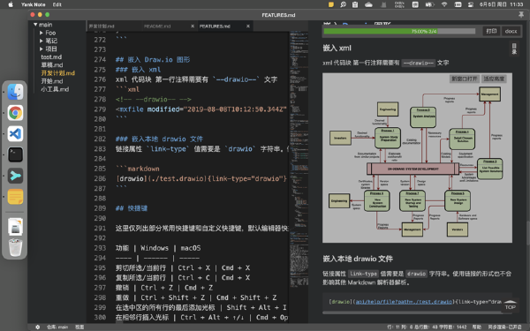Open the Trash in the dock

click(x=16, y=247)
